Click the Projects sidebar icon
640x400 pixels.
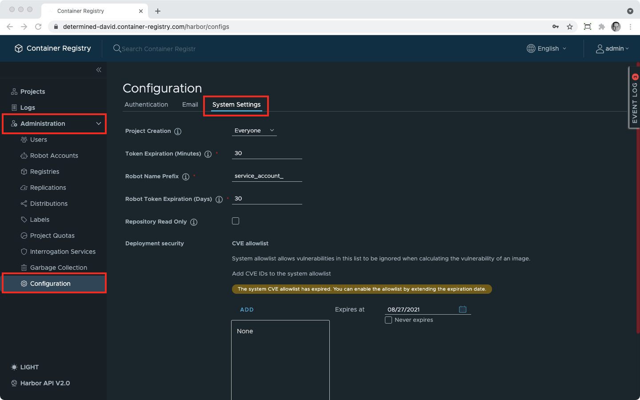[14, 92]
